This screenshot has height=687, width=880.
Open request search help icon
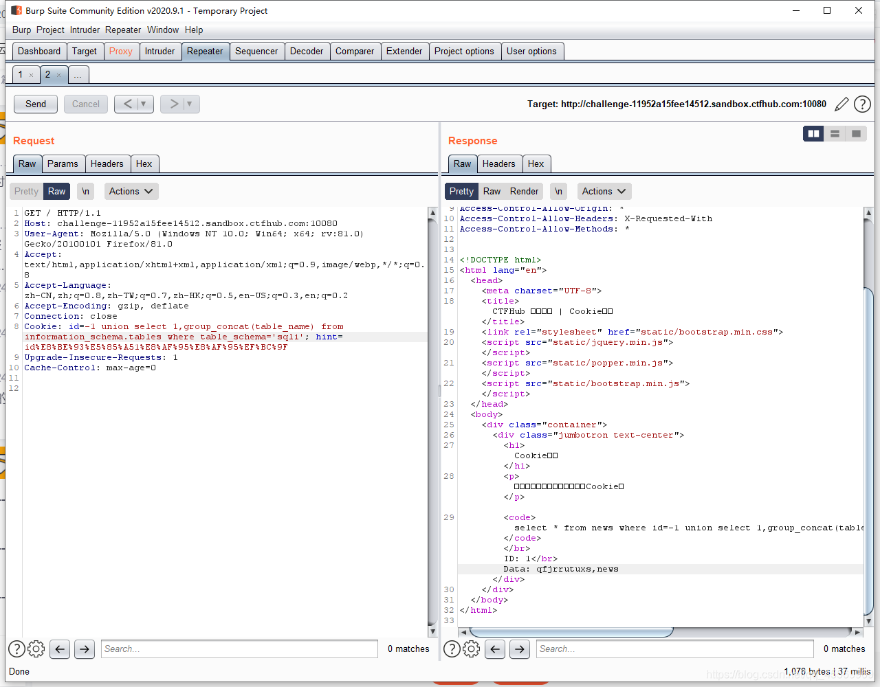[16, 649]
